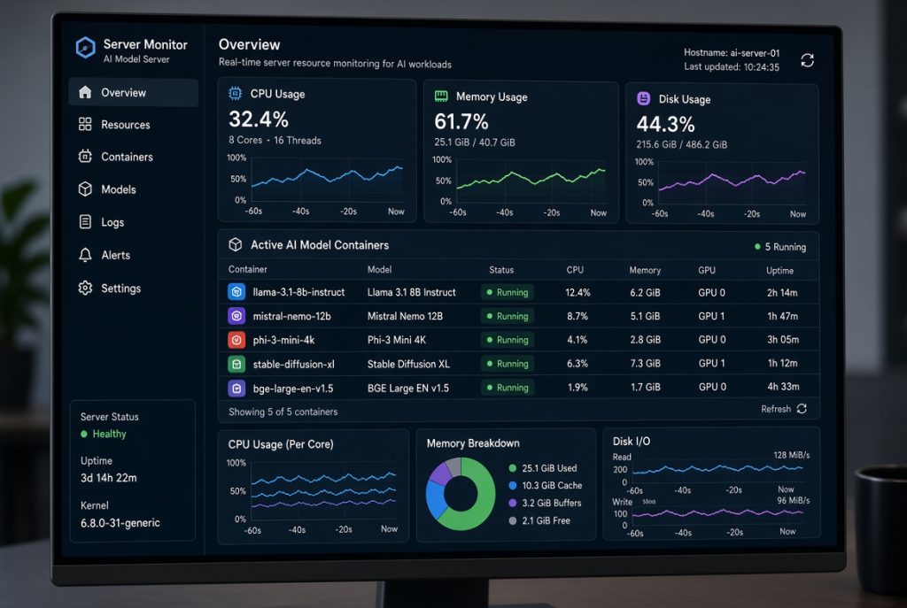Click the Refresh label under containers table

coord(776,409)
